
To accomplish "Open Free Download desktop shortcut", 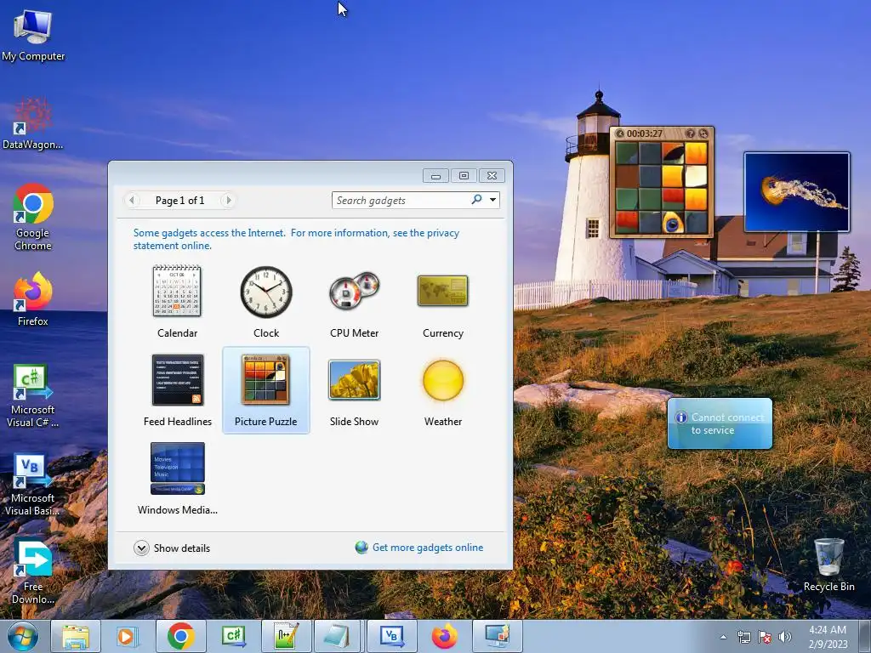I will tap(33, 572).
